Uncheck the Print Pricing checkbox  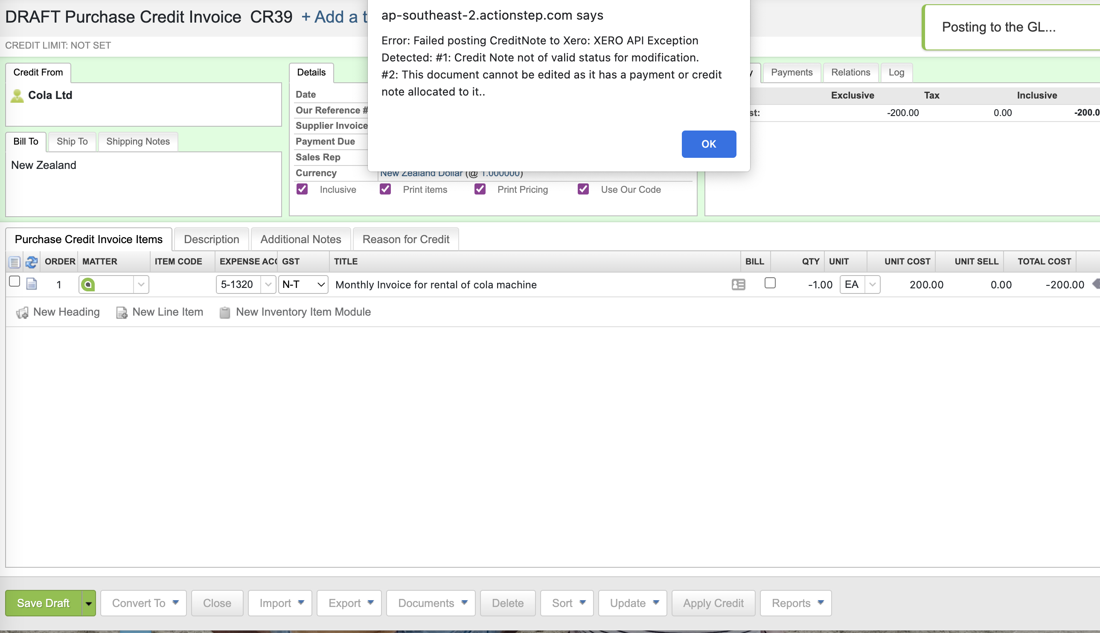[x=480, y=189]
